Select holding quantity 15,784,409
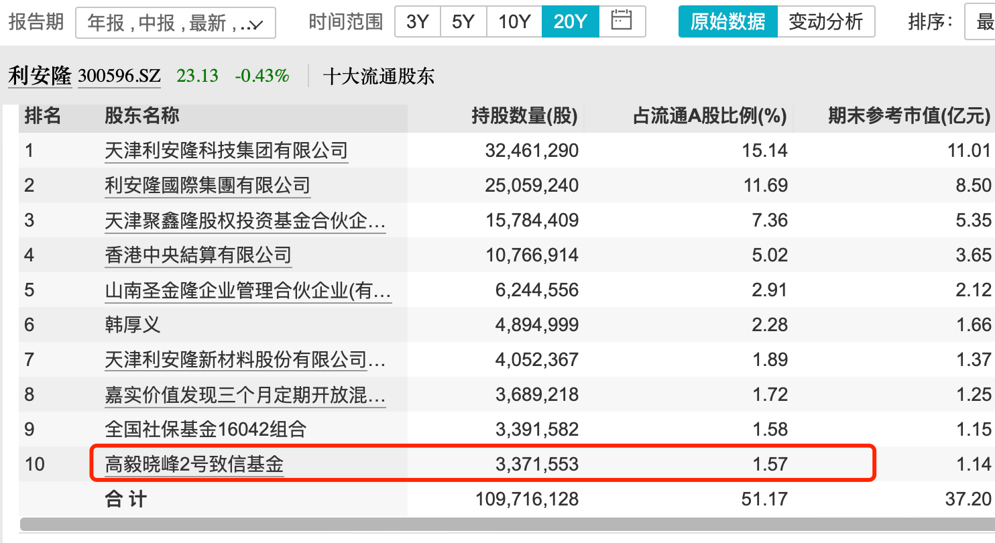Image resolution: width=995 pixels, height=543 pixels. [532, 220]
